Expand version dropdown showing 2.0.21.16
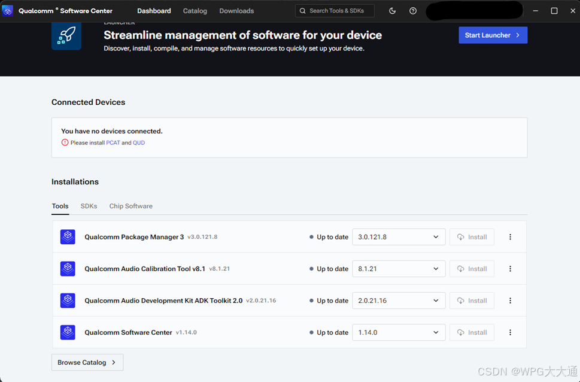This screenshot has height=382, width=580. coord(399,301)
